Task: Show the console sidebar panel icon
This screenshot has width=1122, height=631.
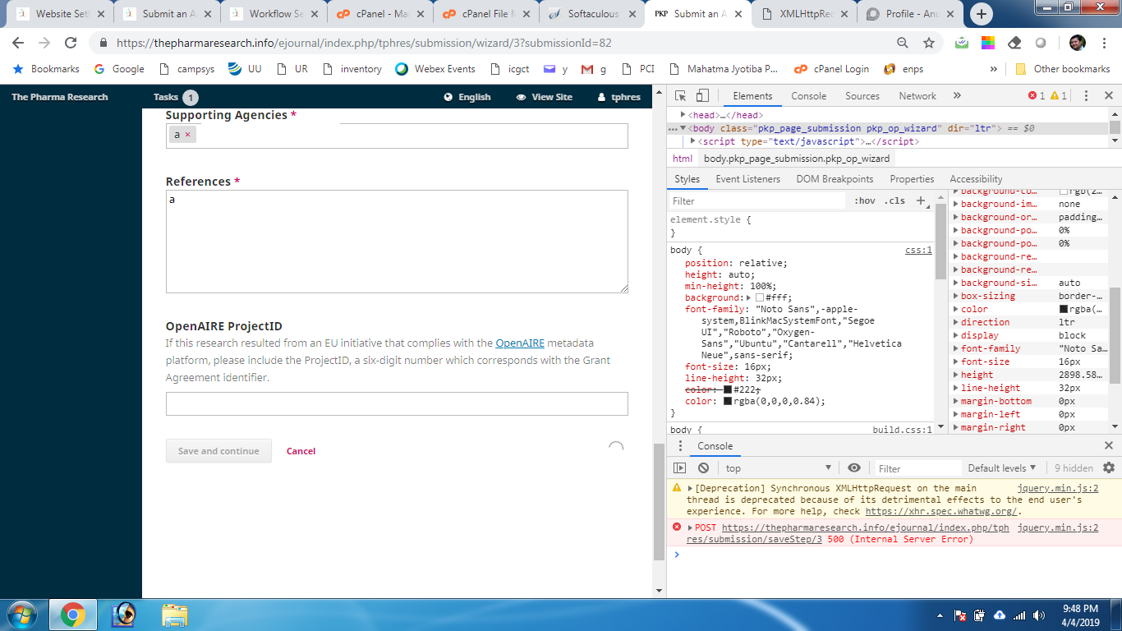Action: [679, 468]
